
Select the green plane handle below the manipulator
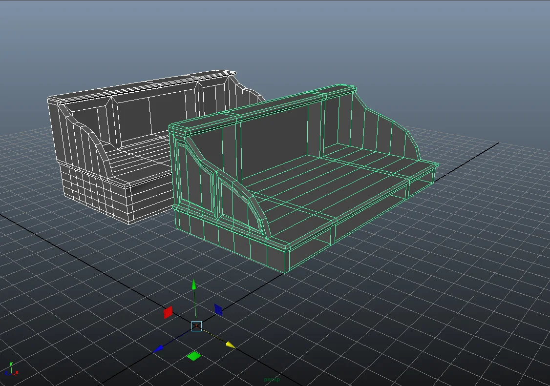pos(194,356)
